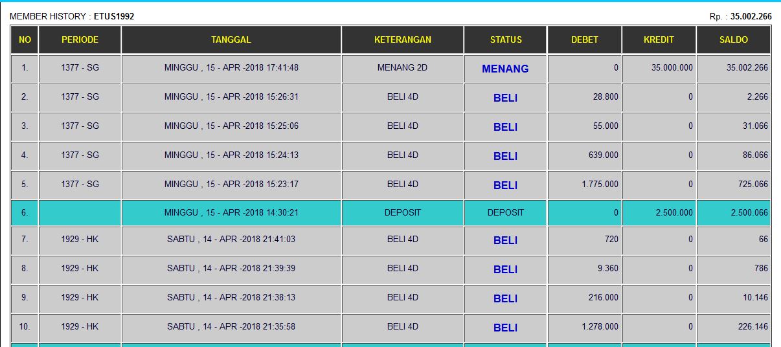Click the 35.000.000 credit value
Viewport: 781px width, 347px height.
click(672, 68)
